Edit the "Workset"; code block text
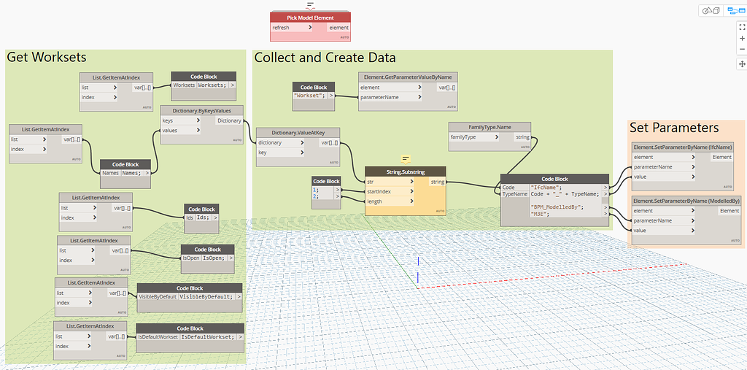 [309, 96]
